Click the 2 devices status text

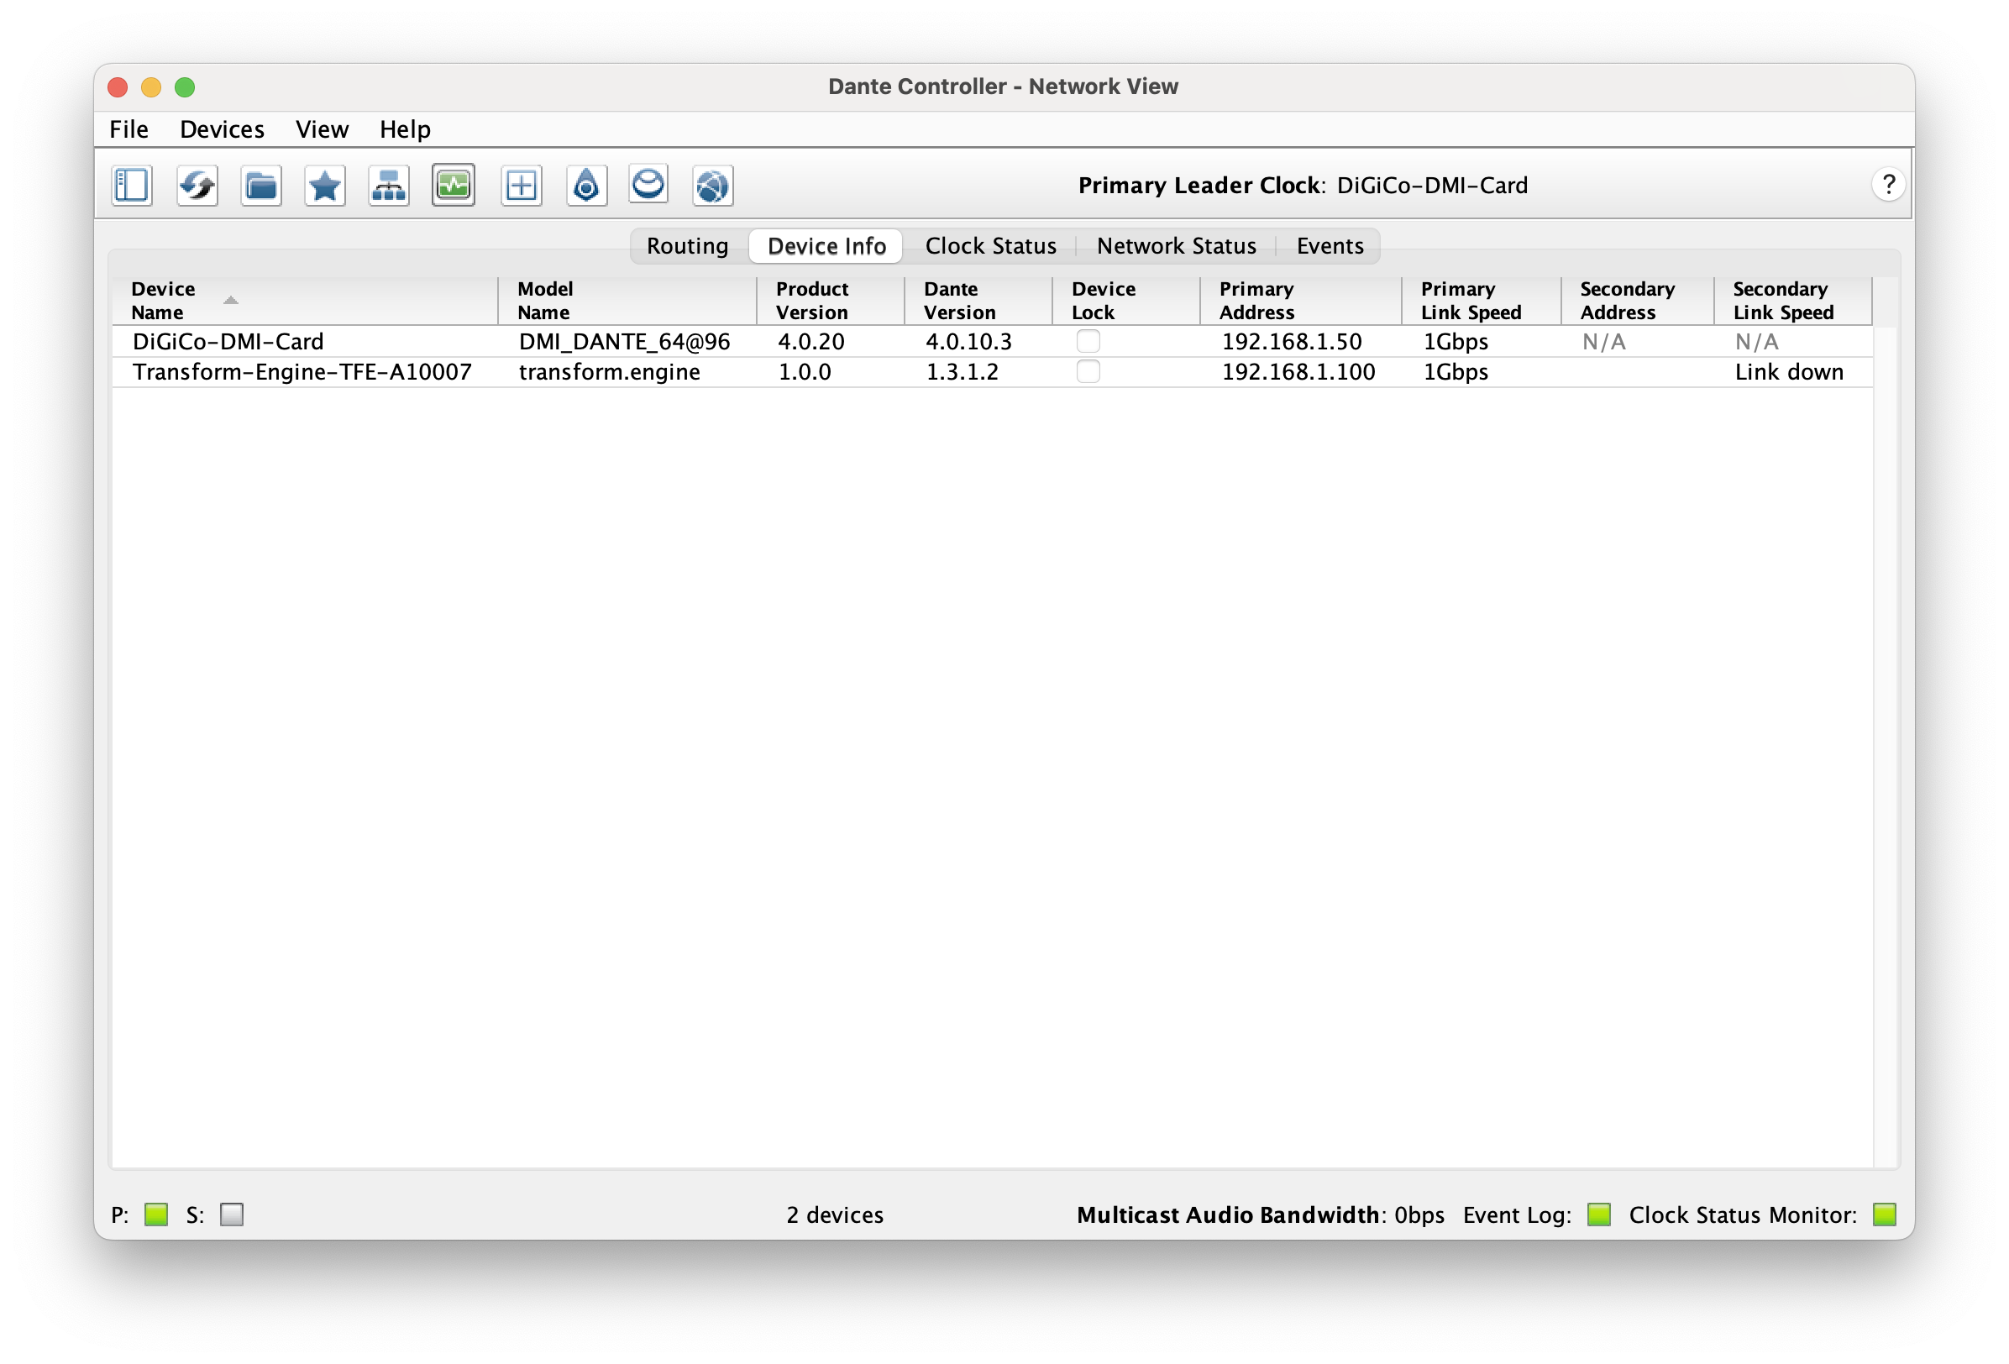(x=835, y=1214)
